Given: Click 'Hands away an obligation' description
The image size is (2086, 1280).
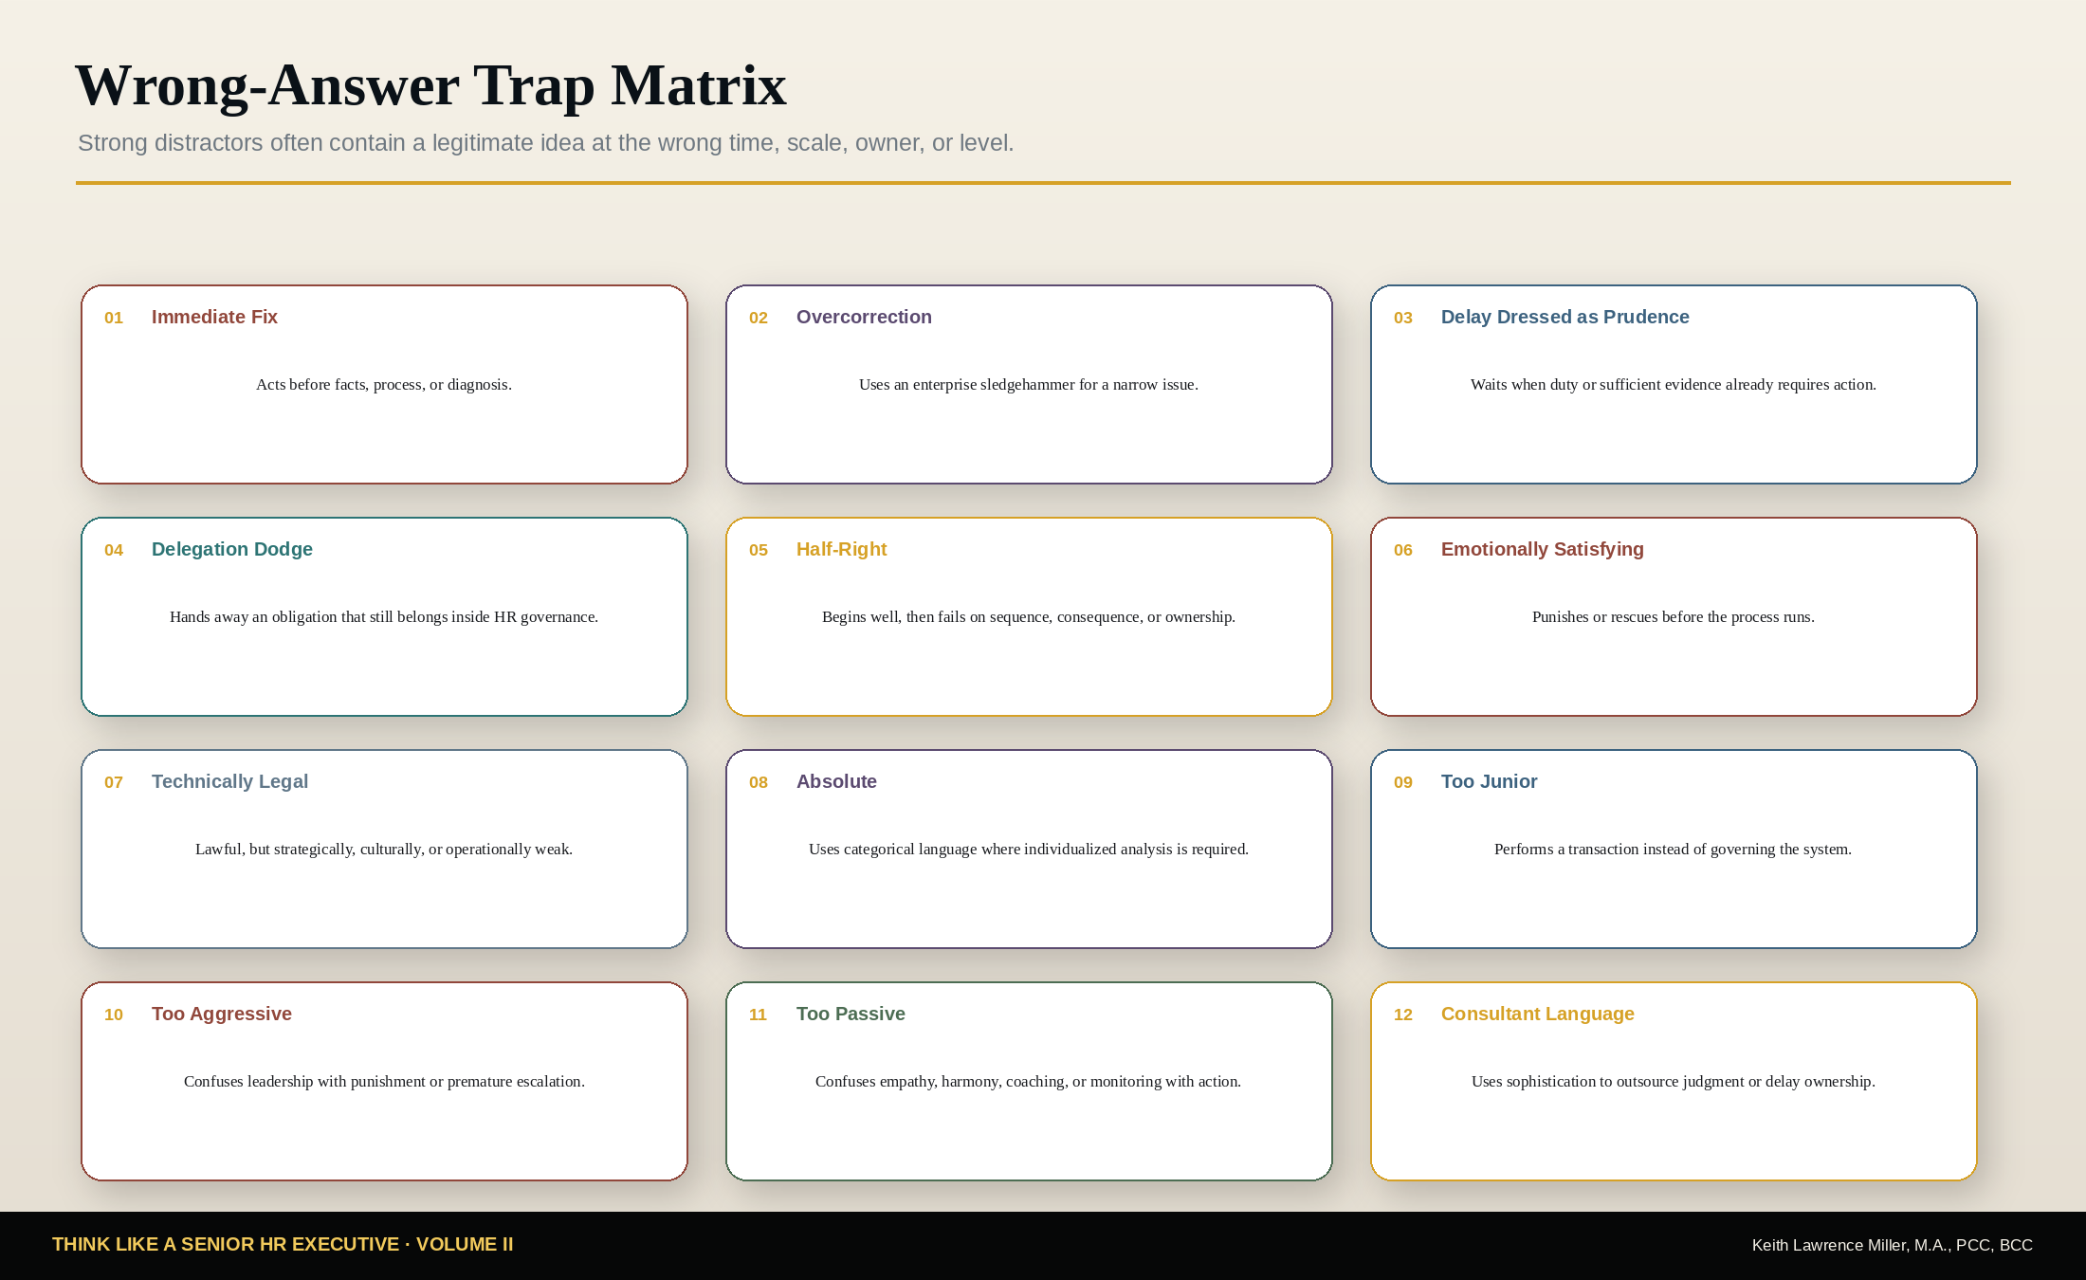Looking at the screenshot, I should point(384,616).
